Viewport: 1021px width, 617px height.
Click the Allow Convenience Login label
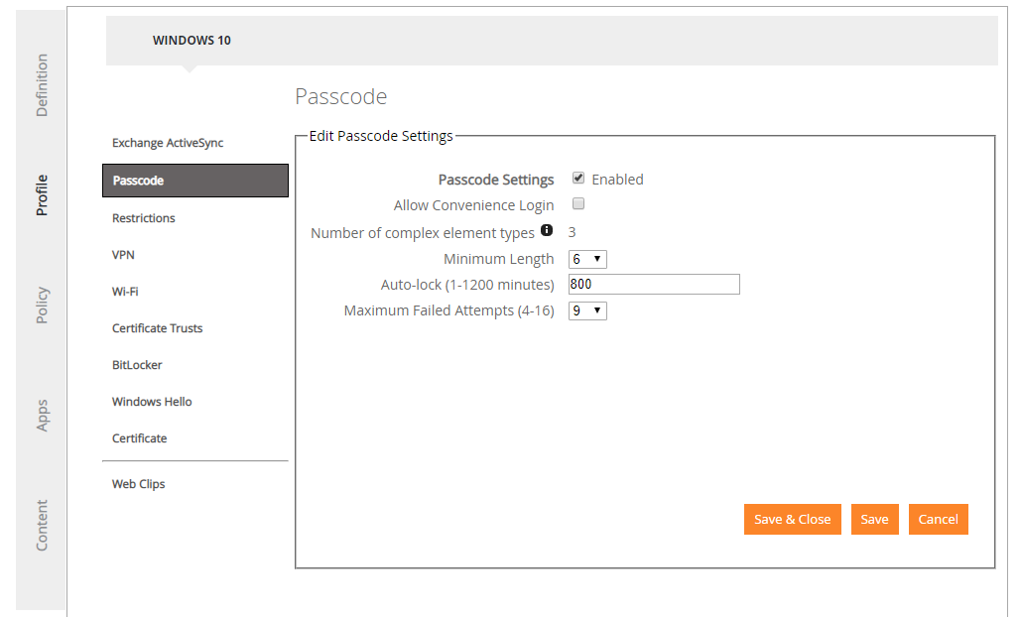(x=473, y=205)
